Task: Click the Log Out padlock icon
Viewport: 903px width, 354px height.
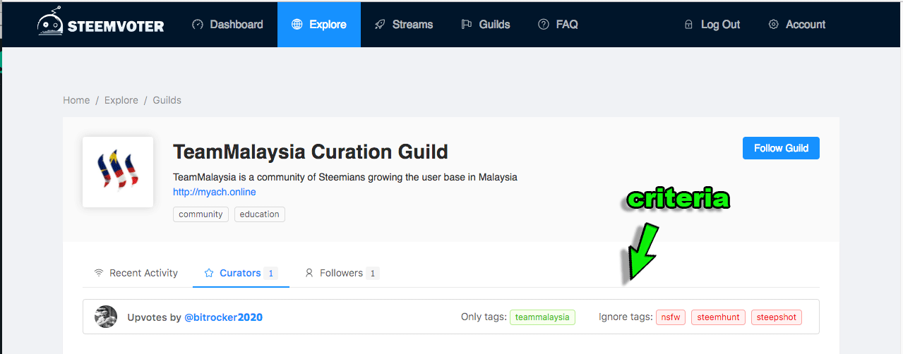Action: 688,24
